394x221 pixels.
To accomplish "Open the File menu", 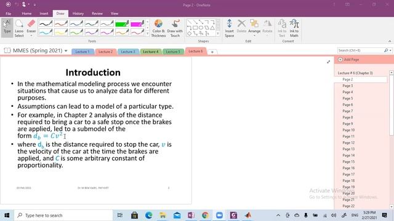I will click(x=8, y=14).
